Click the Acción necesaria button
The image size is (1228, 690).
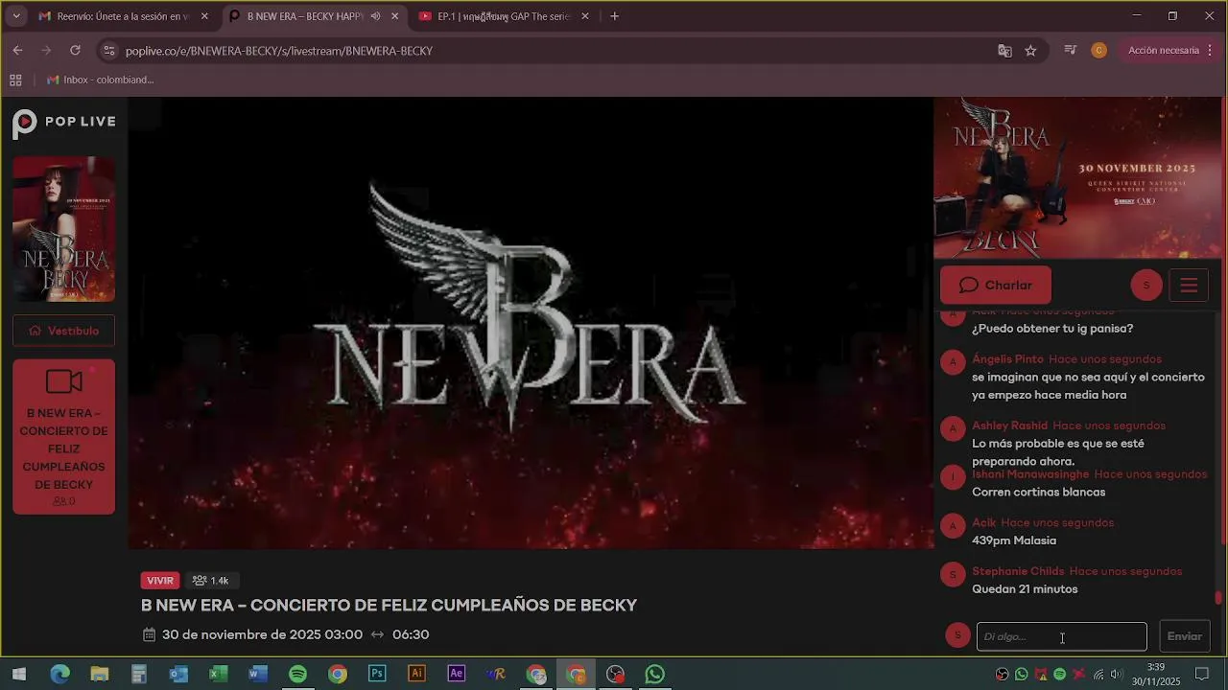click(x=1163, y=51)
